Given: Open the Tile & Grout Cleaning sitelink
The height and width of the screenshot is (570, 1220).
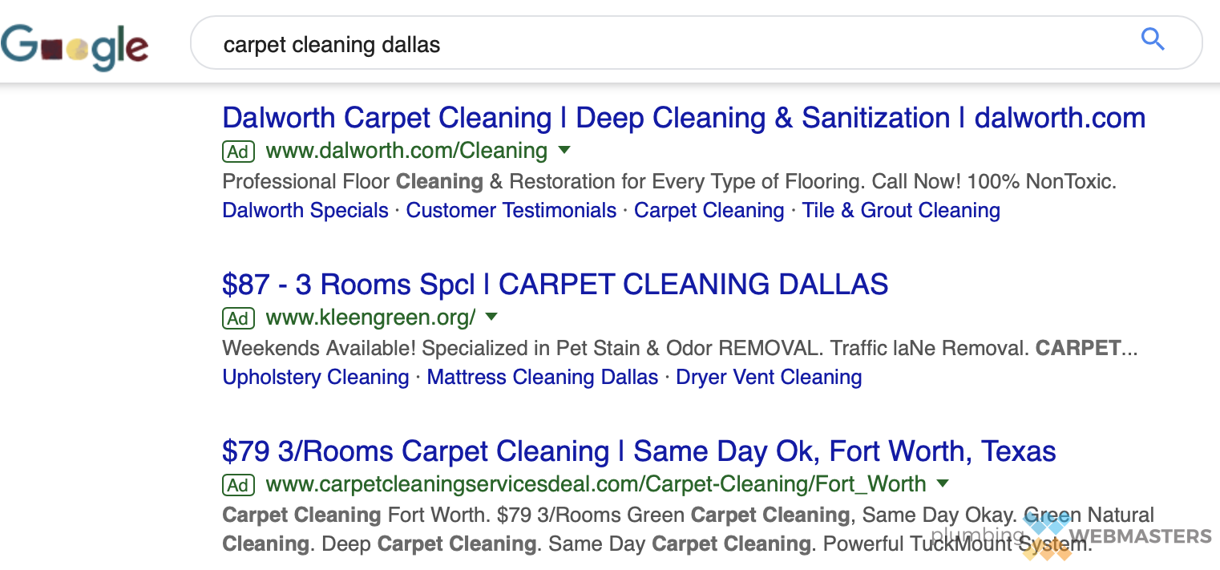Looking at the screenshot, I should [x=901, y=211].
